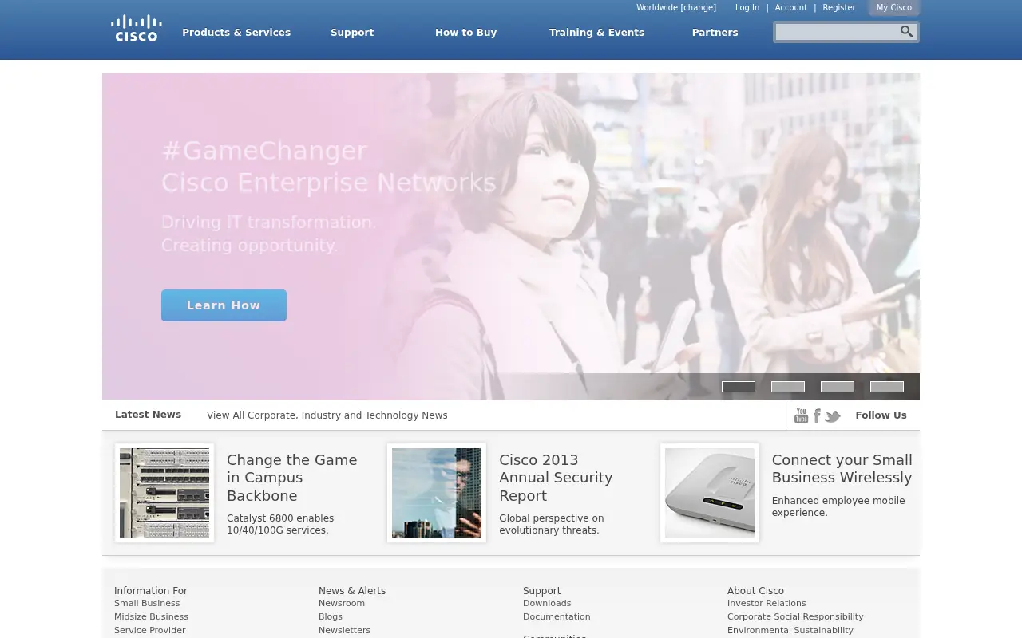Click the #GameChanger banner headline
Viewport: 1022px width, 638px height.
[264, 151]
